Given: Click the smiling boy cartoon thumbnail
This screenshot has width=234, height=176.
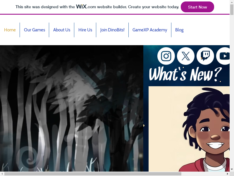Looking at the screenshot, I should [x=189, y=129].
